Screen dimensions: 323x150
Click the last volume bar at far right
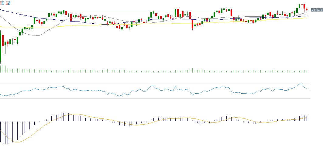(x=307, y=71)
